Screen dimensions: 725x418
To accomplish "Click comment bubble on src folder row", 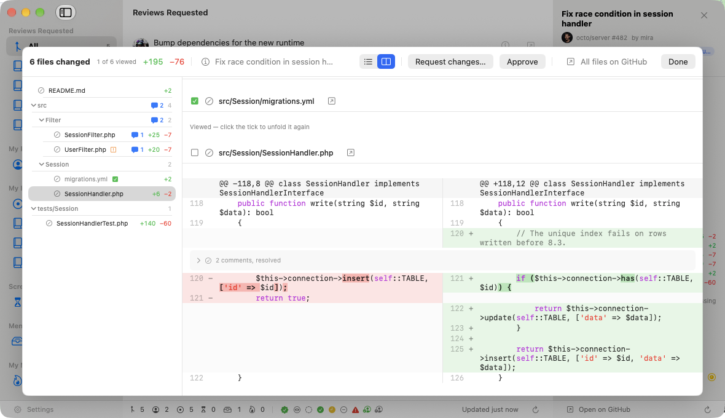I will pos(154,106).
